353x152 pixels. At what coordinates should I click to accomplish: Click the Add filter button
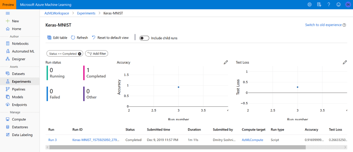point(97,54)
